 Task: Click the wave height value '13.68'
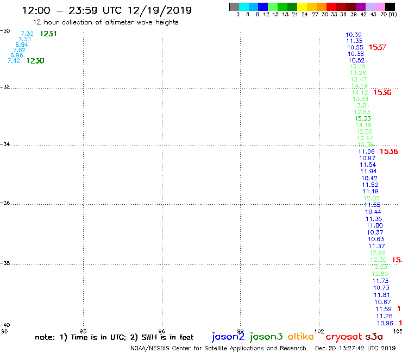click(357, 66)
